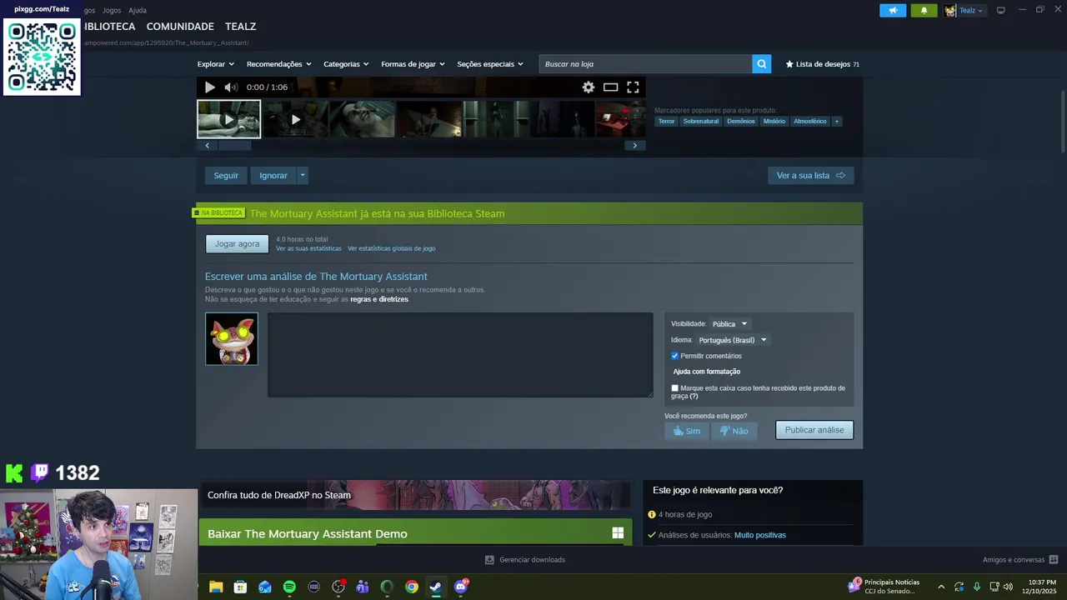Click the Mistério tag
Image resolution: width=1067 pixels, height=600 pixels.
click(x=774, y=122)
